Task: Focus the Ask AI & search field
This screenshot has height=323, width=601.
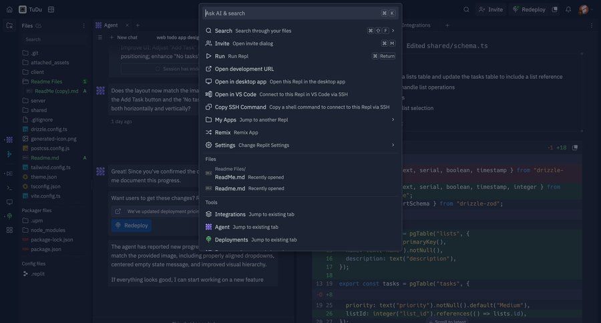Action: 300,13
